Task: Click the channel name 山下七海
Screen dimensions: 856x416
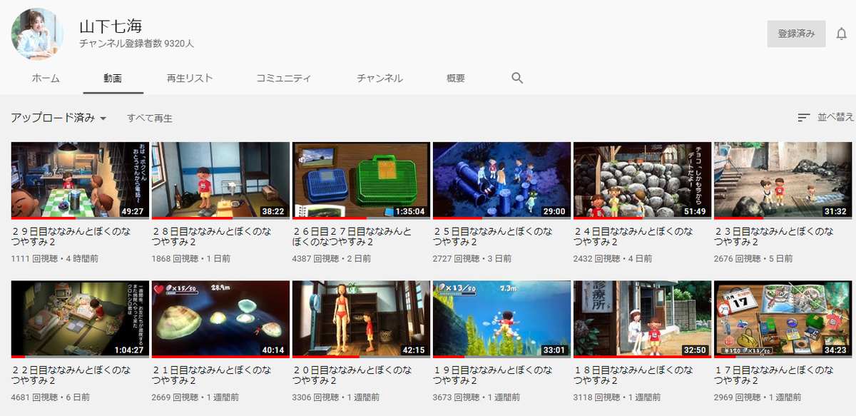Action: click(111, 26)
